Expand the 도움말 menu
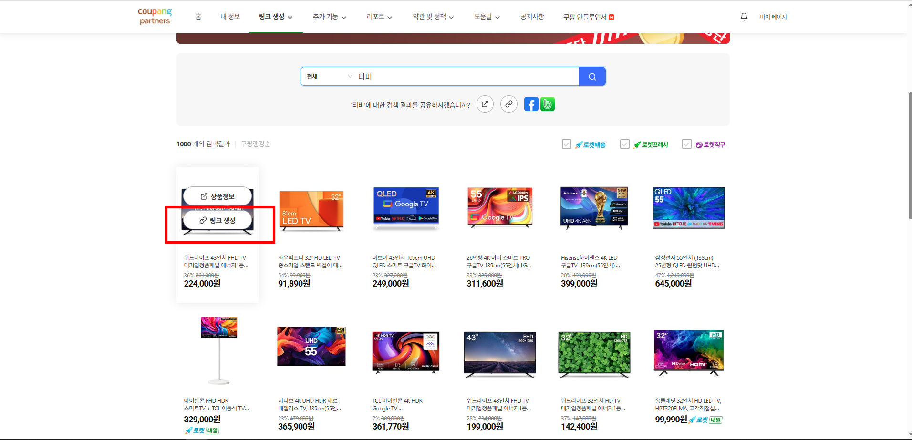The height and width of the screenshot is (440, 912). (487, 17)
